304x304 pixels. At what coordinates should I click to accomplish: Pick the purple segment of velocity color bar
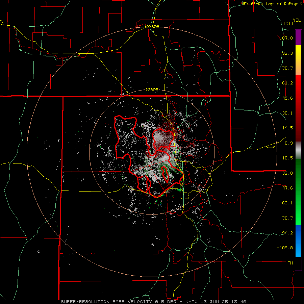tap(298, 37)
